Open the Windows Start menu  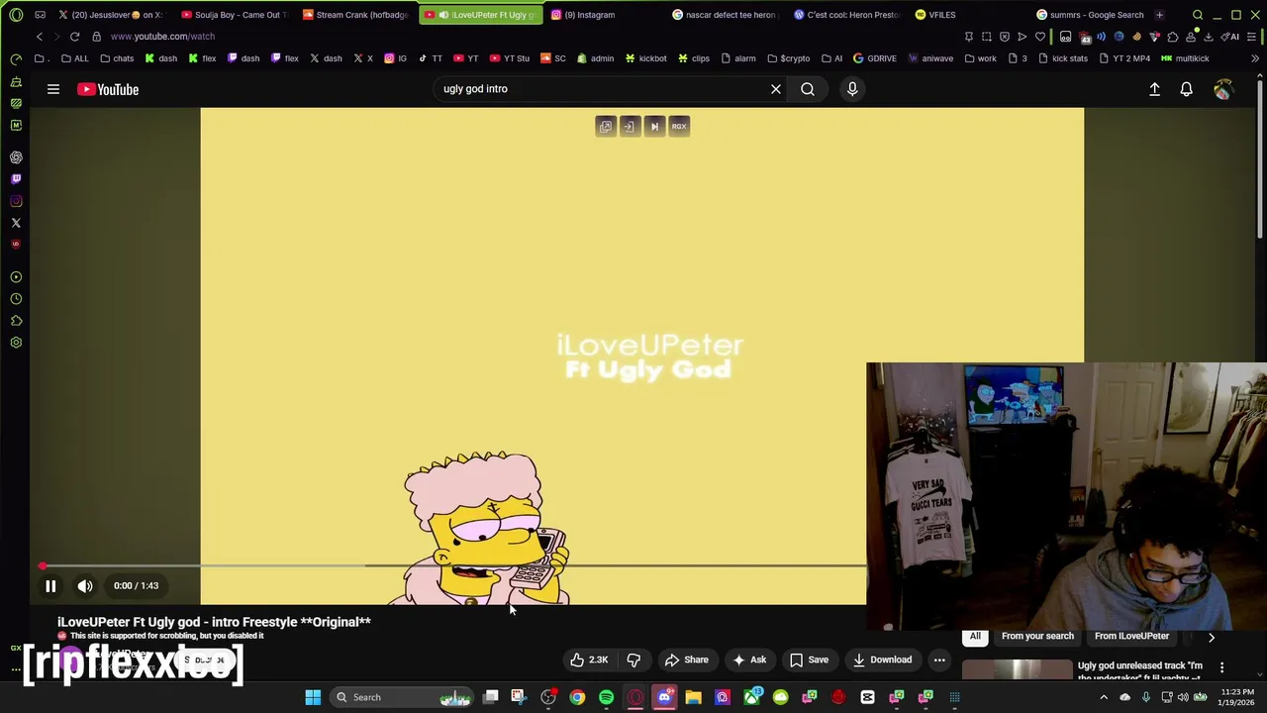click(x=313, y=697)
